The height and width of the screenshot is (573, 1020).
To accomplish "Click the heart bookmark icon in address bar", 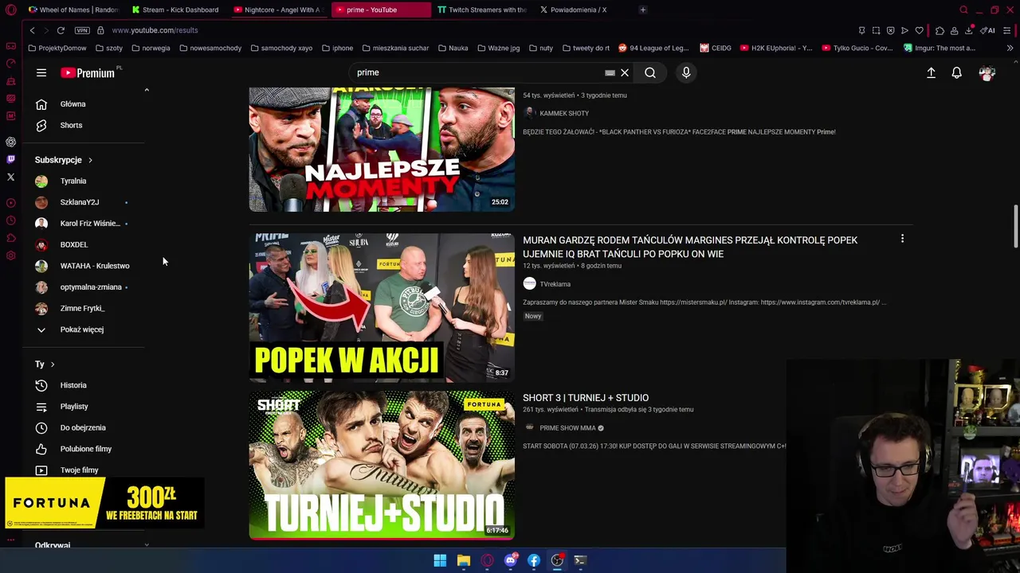I will point(919,30).
